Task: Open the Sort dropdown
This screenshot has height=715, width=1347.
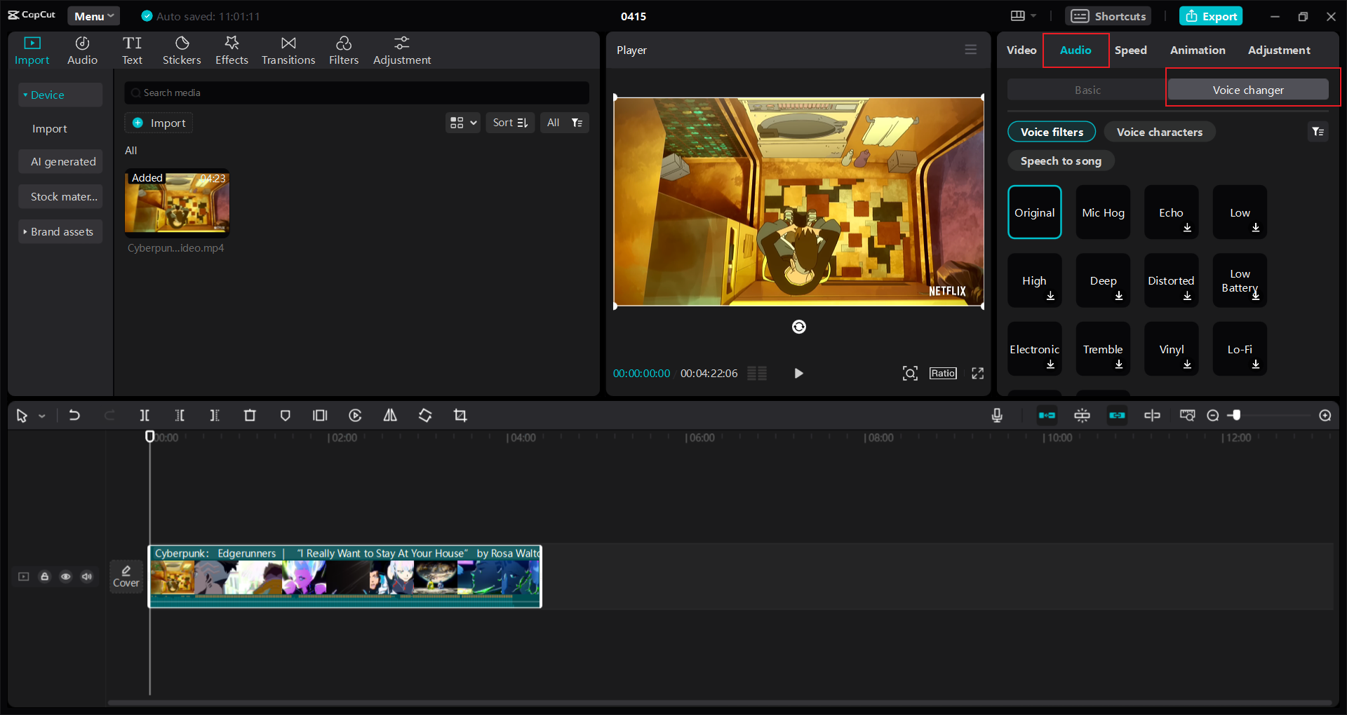Action: (x=510, y=123)
